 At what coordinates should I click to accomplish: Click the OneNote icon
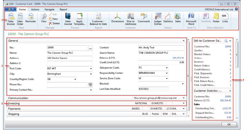point(206,18)
